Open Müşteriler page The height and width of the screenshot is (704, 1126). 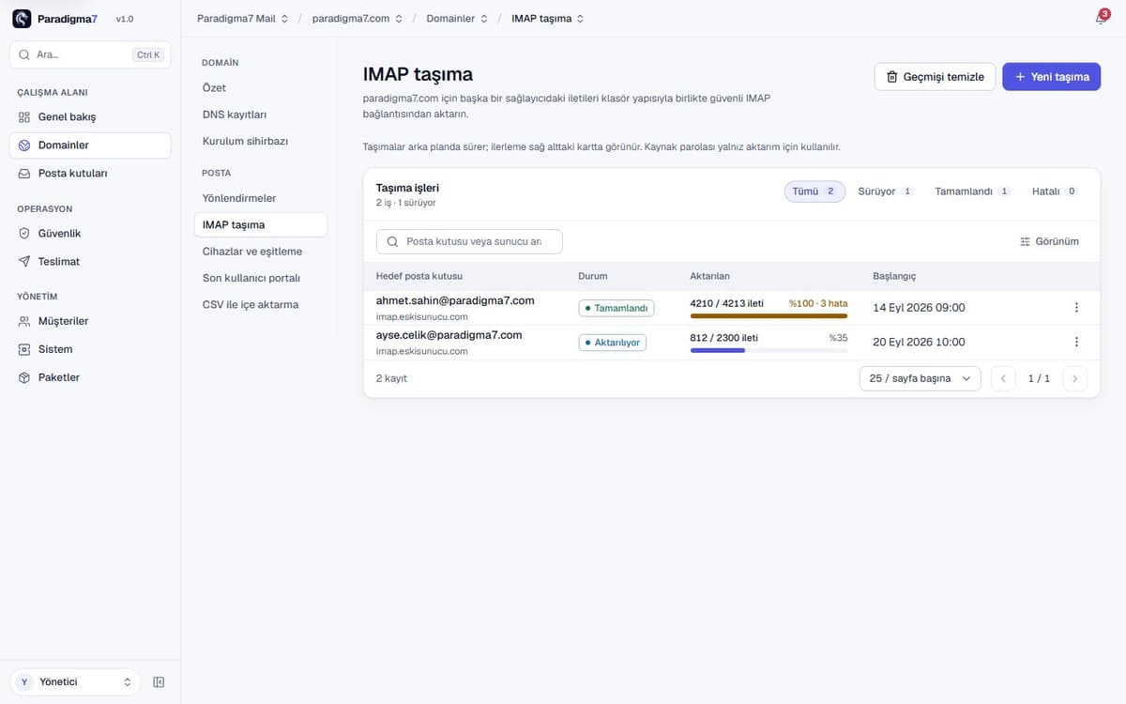coord(90,321)
